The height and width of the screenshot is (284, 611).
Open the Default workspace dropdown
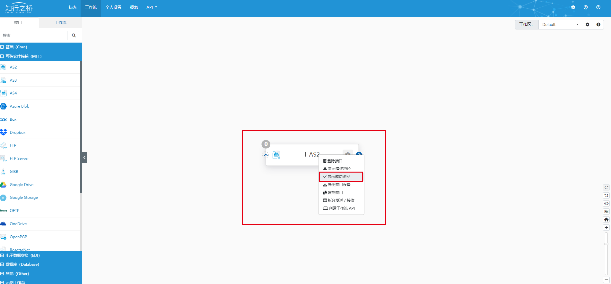560,25
